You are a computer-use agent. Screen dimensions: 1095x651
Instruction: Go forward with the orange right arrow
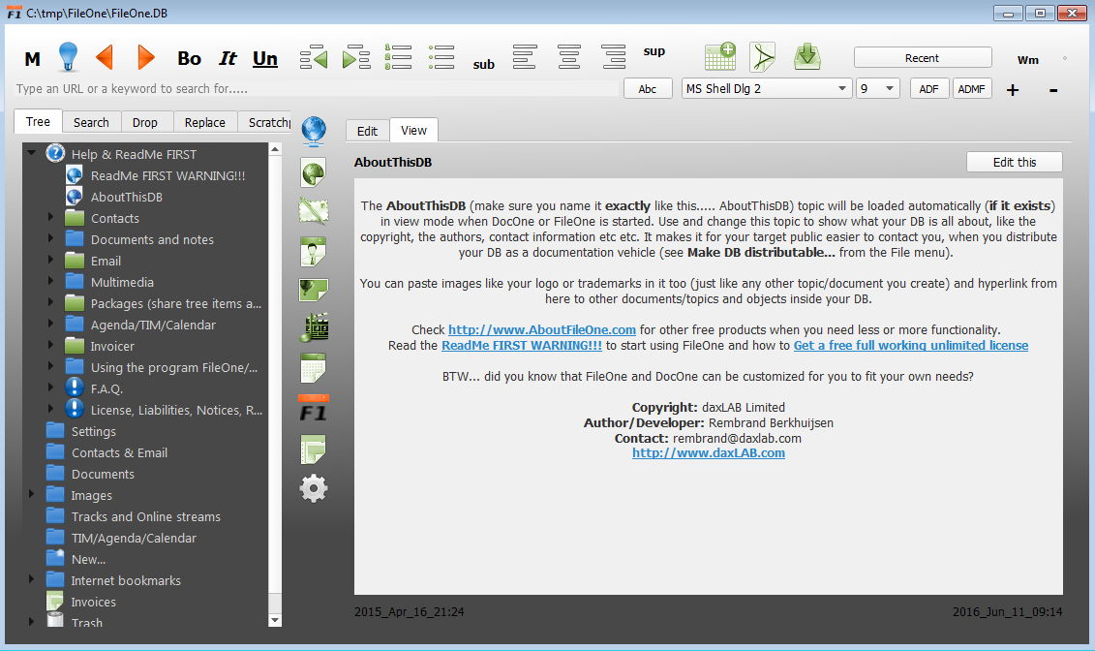pyautogui.click(x=146, y=57)
